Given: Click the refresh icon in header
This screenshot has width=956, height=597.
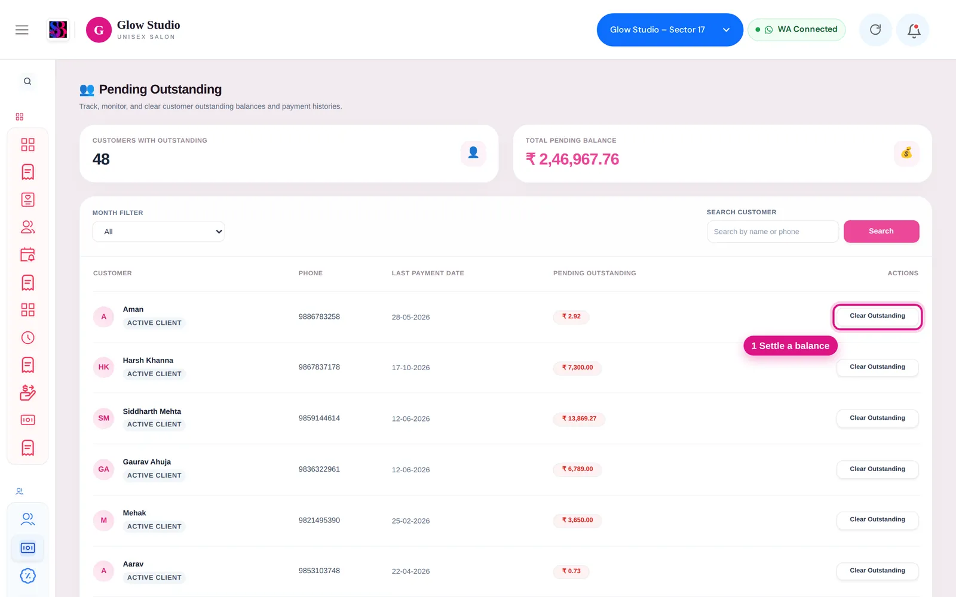Looking at the screenshot, I should point(875,30).
